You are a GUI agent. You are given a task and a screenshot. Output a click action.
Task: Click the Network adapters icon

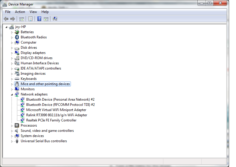17,94
